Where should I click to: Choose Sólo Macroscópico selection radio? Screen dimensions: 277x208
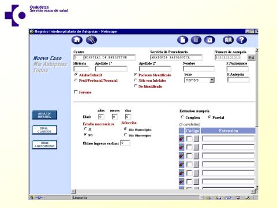point(126,129)
